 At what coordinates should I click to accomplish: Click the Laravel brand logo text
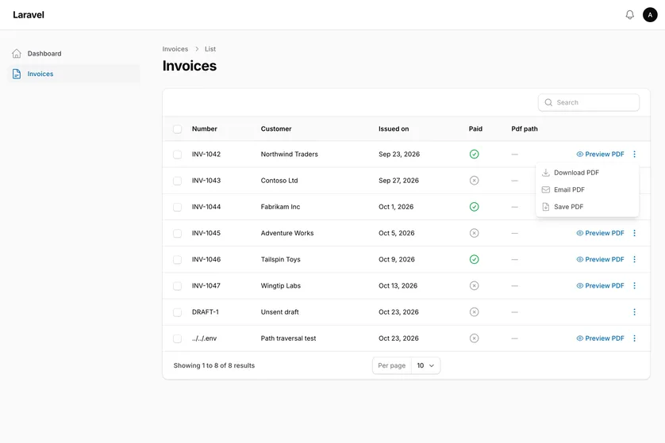29,15
